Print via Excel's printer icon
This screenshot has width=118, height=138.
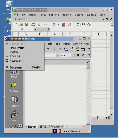tap(33, 24)
